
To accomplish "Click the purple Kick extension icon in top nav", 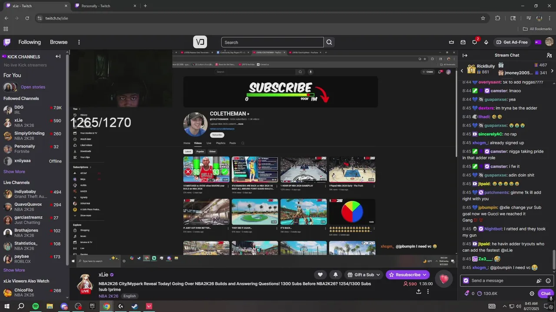I will 538,42.
